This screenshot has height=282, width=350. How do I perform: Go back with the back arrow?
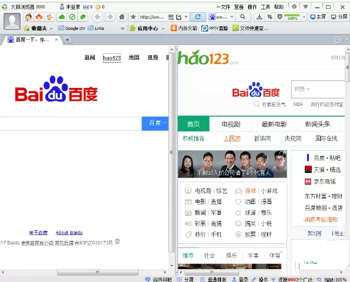point(97,17)
